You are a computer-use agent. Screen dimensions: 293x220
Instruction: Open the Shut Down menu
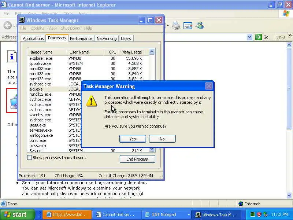coord(70,28)
